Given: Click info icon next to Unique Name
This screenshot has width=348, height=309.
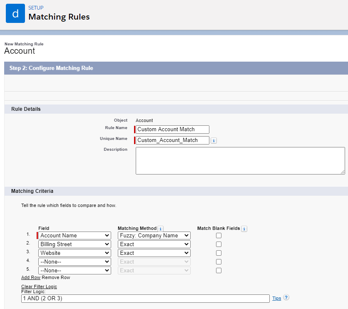Looking at the screenshot, I should click(x=214, y=141).
